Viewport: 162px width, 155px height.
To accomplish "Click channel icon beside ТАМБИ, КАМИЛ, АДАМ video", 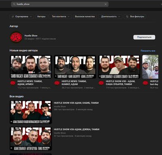I will (57, 83).
